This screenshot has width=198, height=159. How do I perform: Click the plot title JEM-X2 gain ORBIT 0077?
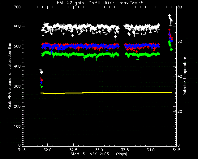84,3
